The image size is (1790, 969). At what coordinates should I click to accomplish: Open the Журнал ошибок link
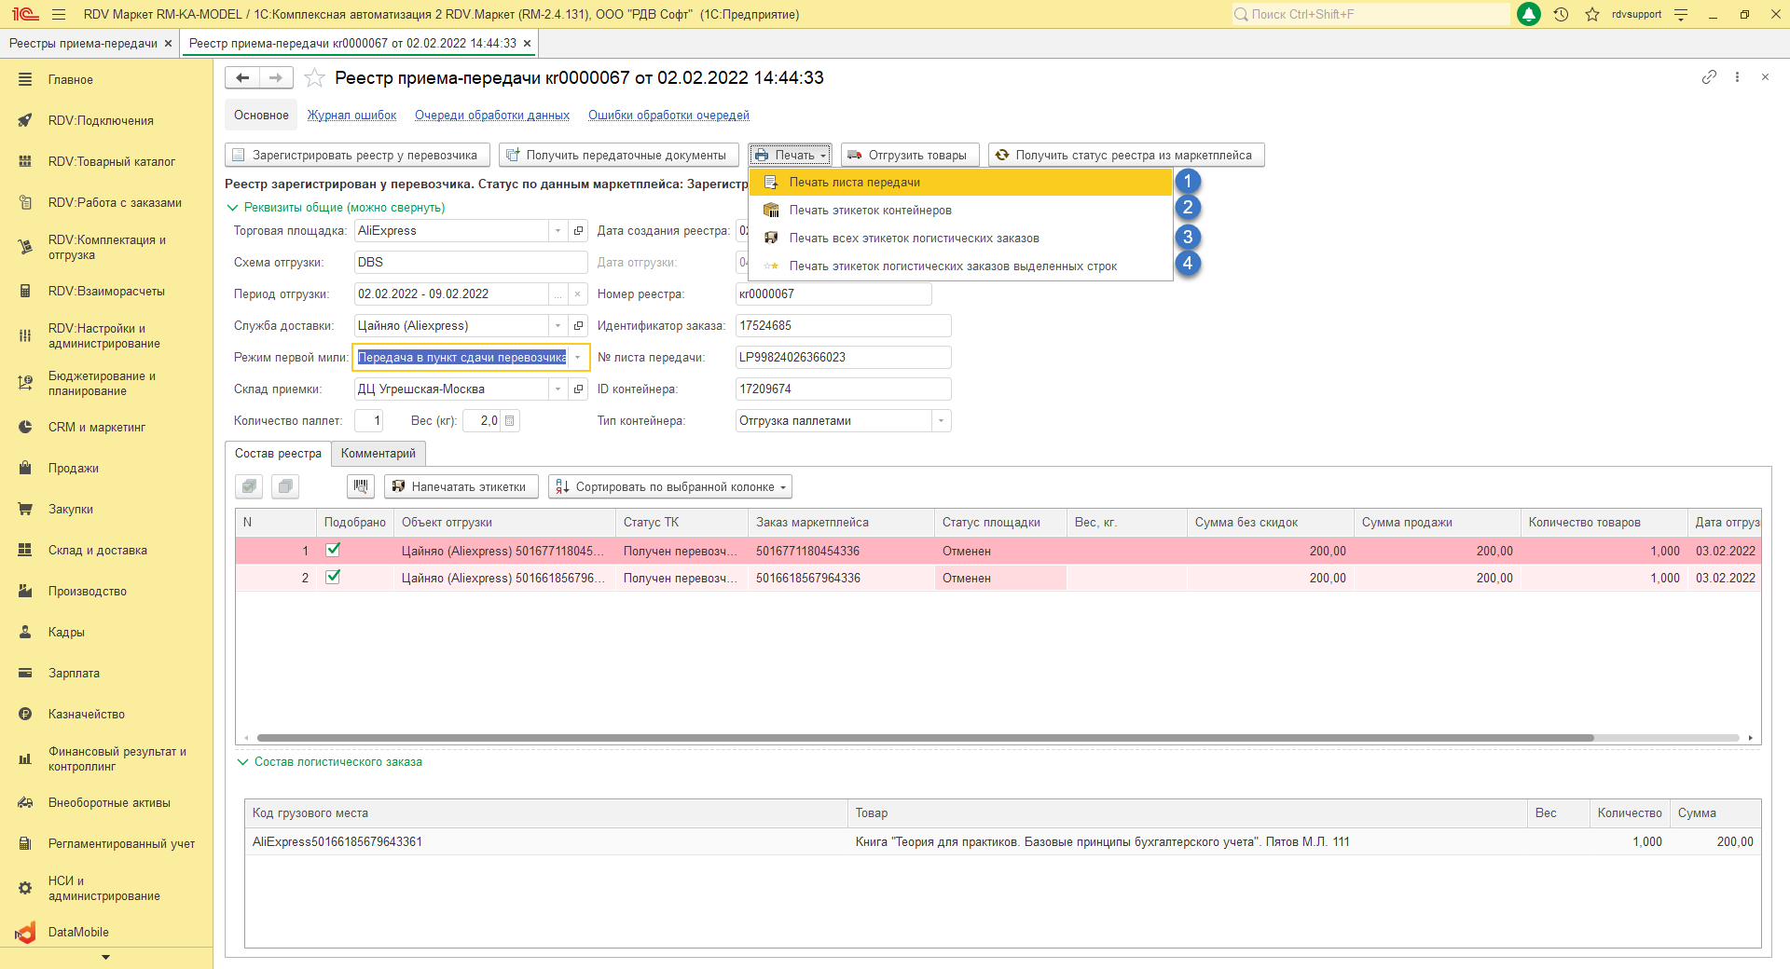point(351,116)
